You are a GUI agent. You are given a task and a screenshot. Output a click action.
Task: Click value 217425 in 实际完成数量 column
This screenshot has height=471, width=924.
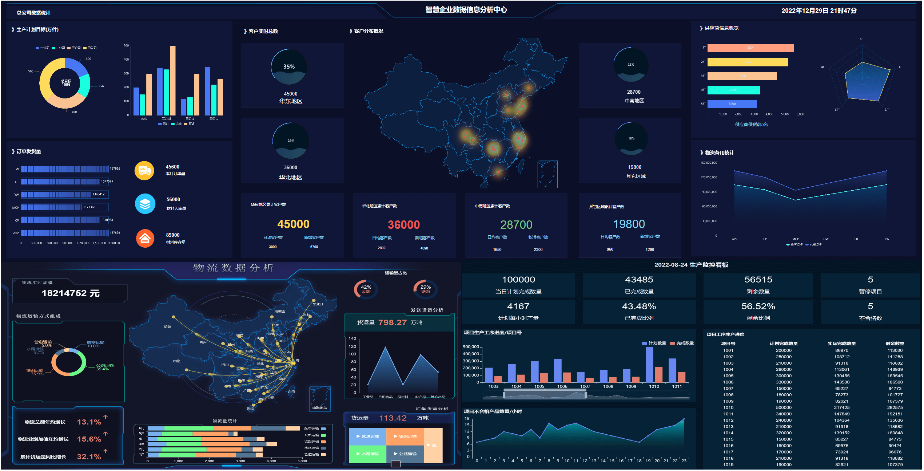[842, 408]
